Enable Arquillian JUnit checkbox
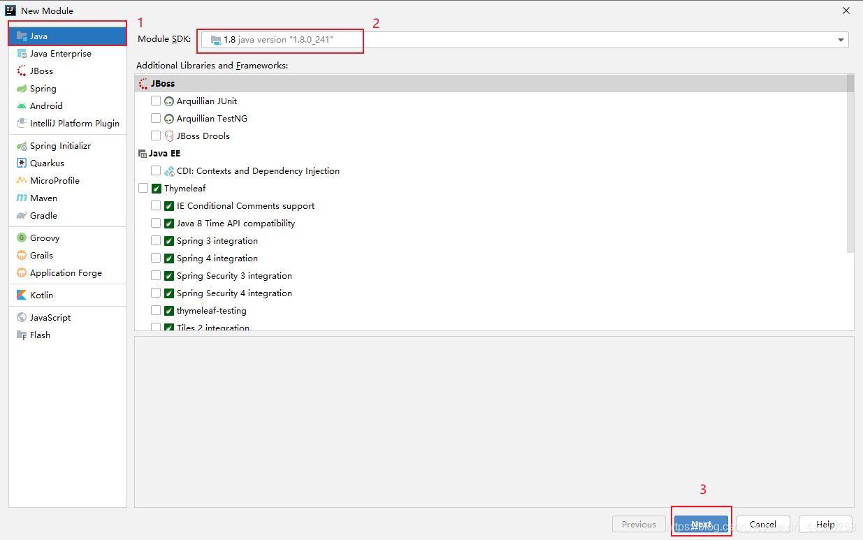This screenshot has height=540, width=863. point(156,101)
